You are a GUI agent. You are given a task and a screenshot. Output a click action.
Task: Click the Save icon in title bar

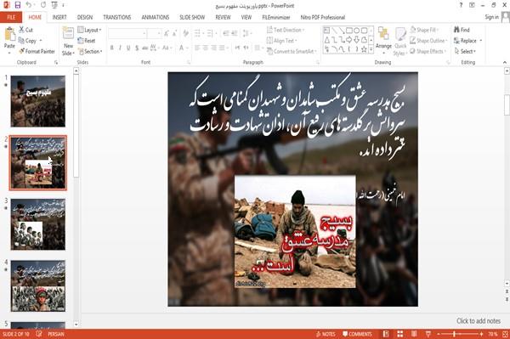pos(18,5)
